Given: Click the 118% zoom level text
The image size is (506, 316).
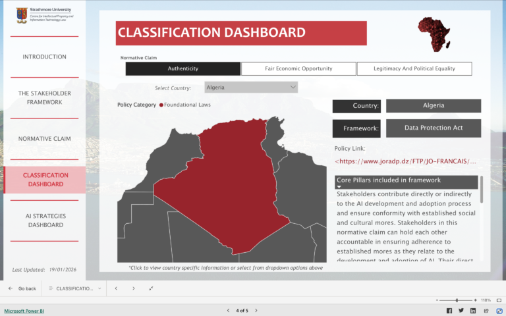Looking at the screenshot, I should [x=486, y=300].
